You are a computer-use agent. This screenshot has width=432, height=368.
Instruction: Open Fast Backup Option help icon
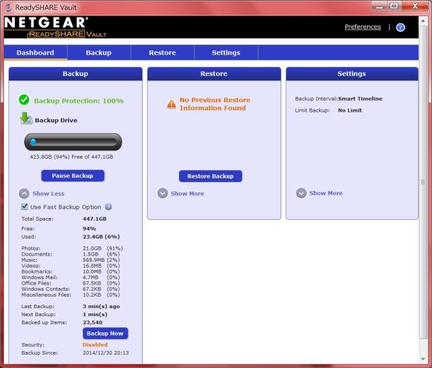pyautogui.click(x=108, y=207)
